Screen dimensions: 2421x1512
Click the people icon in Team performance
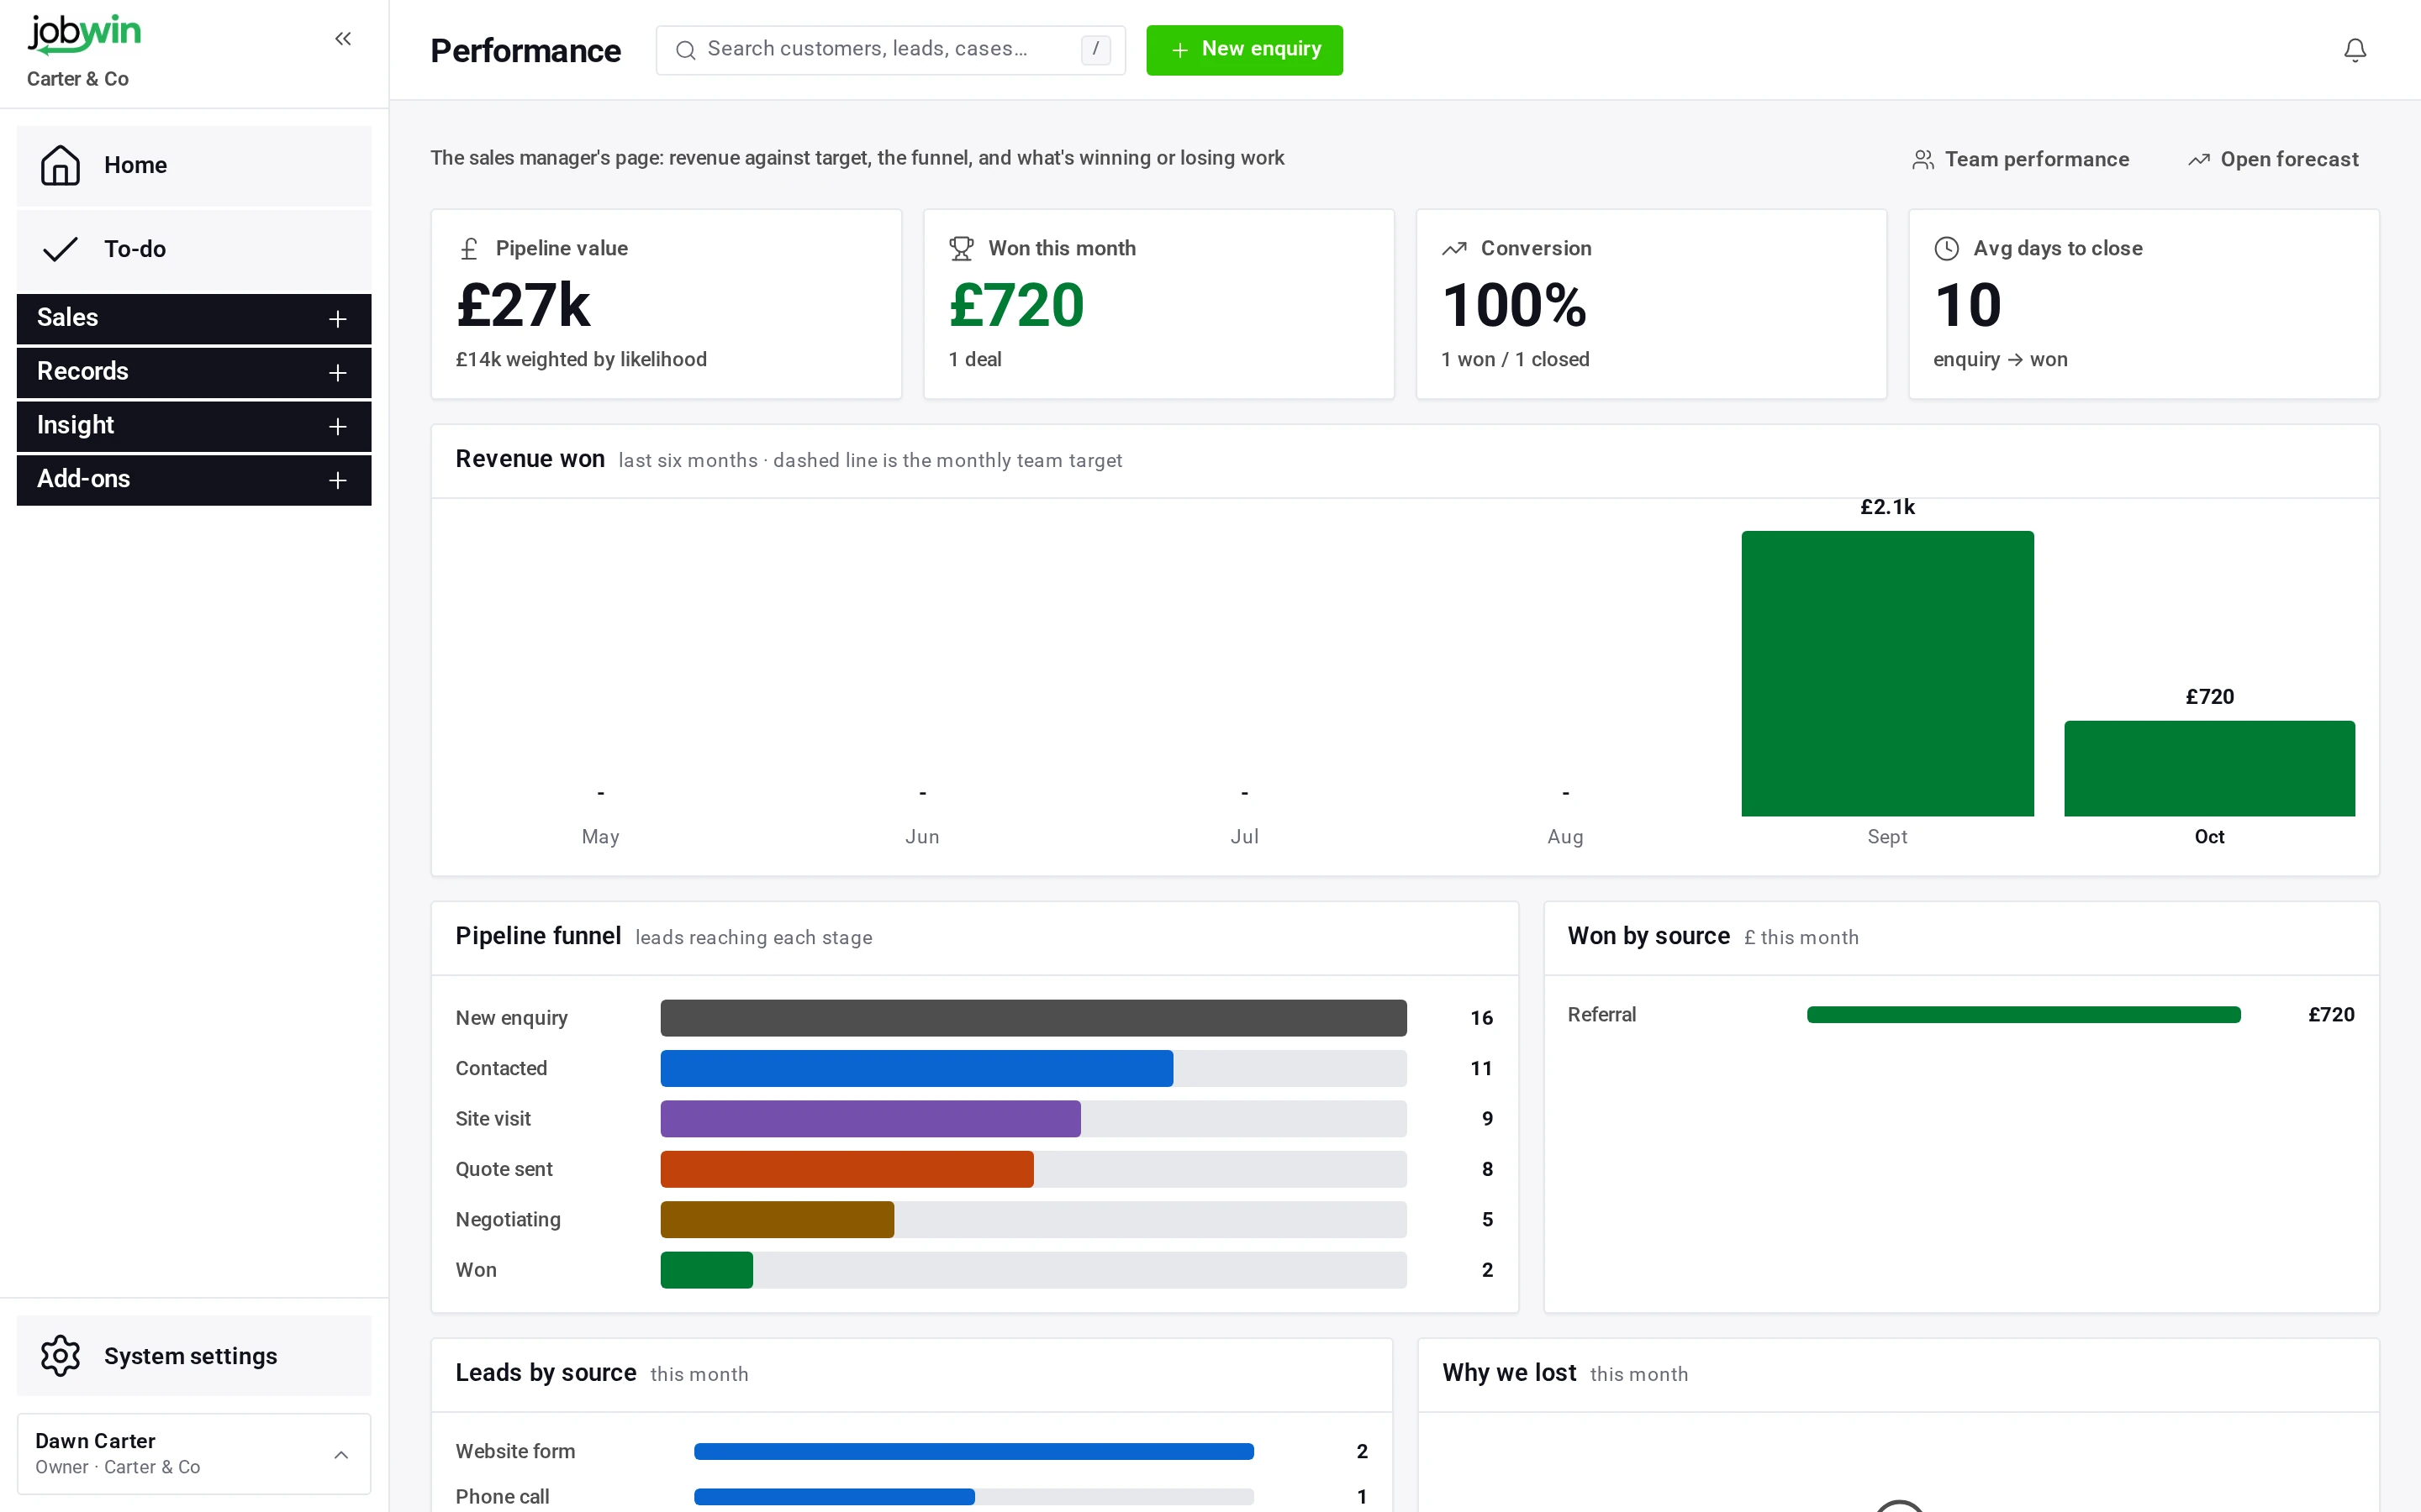tap(1923, 160)
